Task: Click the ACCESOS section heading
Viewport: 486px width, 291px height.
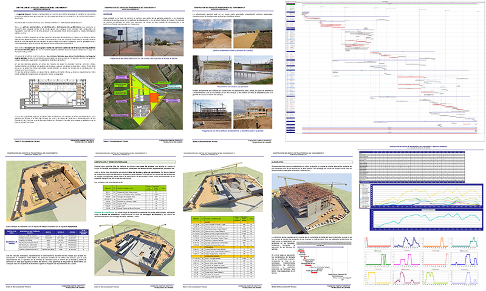Action: tap(108, 15)
